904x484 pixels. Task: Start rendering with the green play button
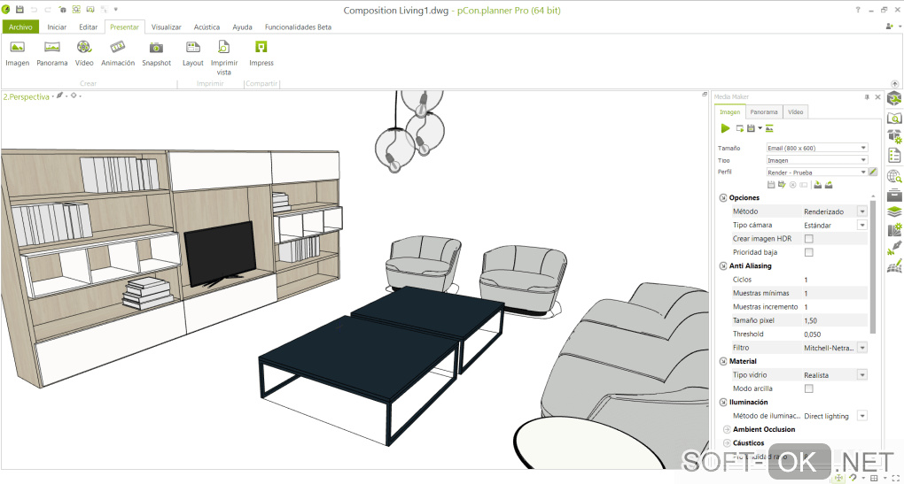coord(725,128)
